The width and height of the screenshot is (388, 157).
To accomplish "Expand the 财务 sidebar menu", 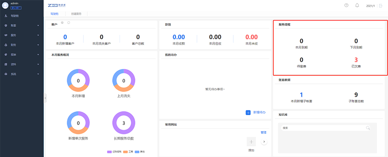I will (22, 45).
